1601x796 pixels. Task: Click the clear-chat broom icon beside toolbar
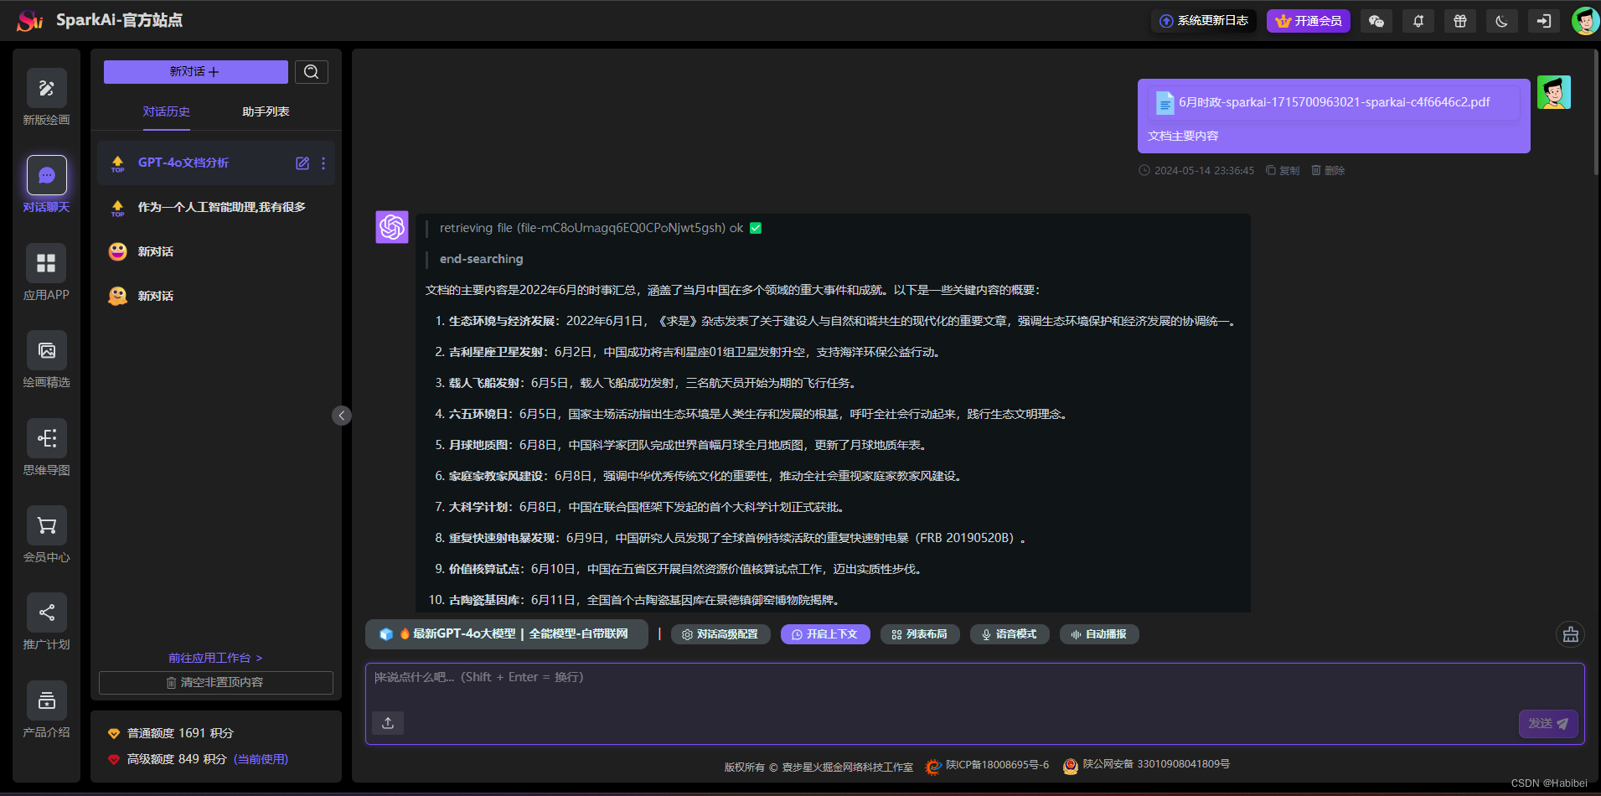[1571, 634]
